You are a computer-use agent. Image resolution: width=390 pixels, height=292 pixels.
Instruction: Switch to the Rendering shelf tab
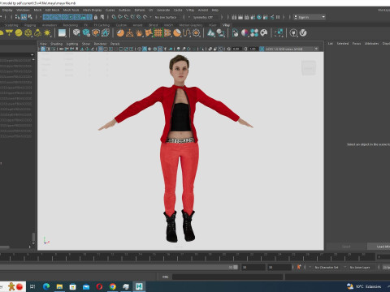(71, 25)
